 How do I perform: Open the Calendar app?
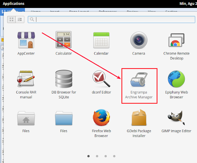pyautogui.click(x=101, y=43)
